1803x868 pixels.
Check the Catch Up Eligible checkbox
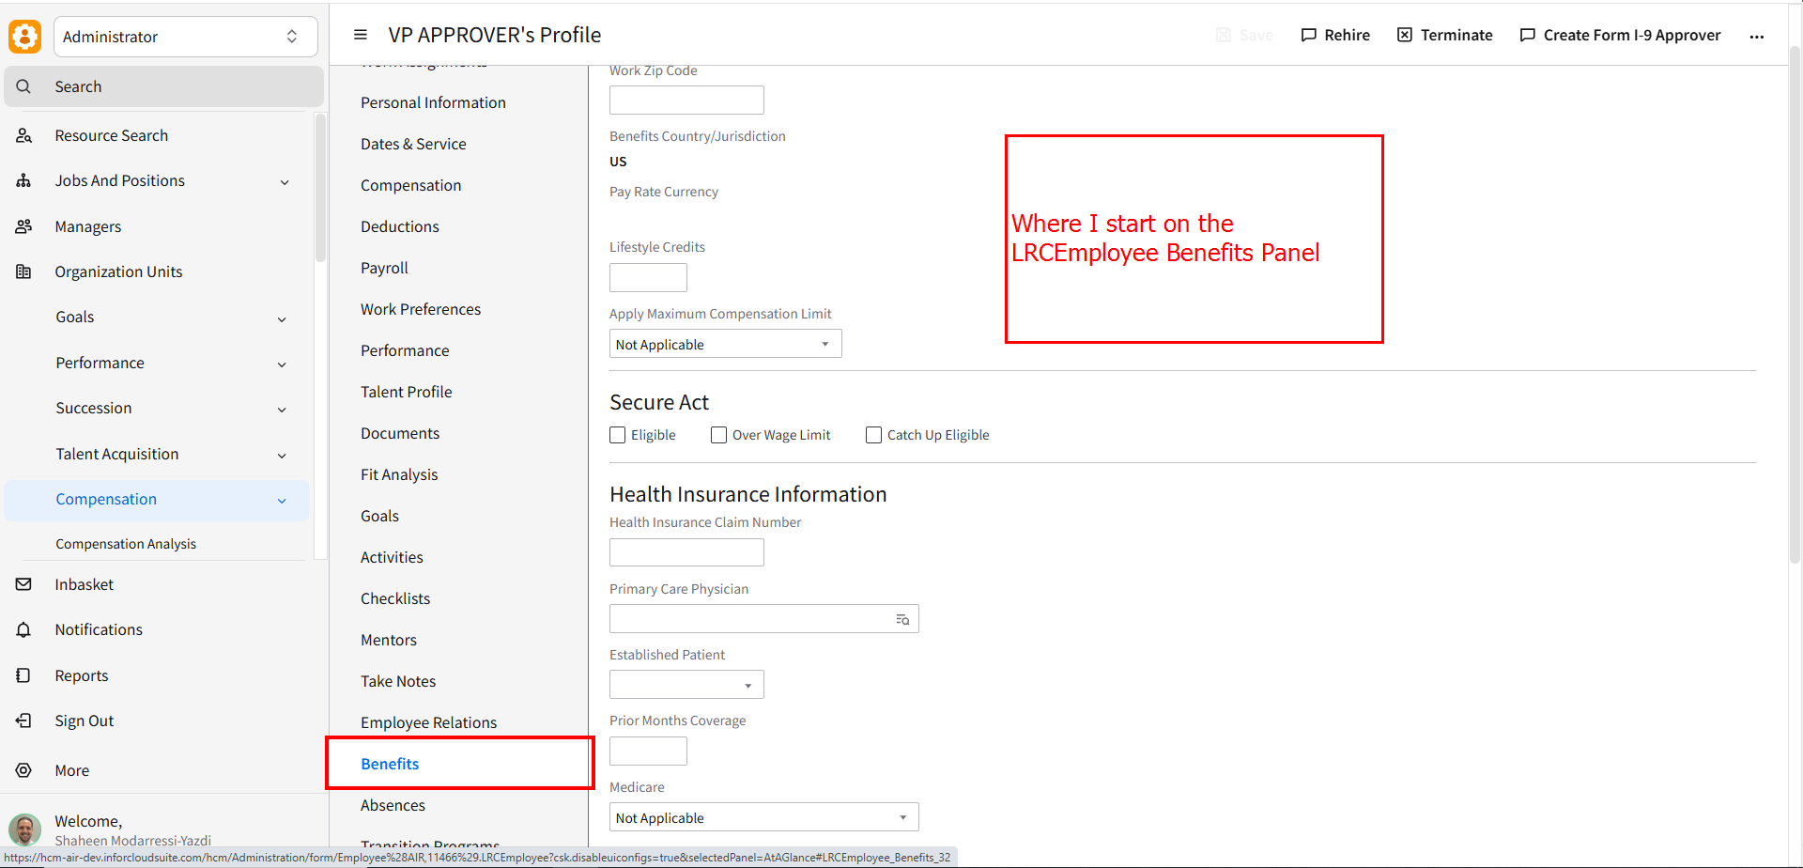click(x=874, y=435)
